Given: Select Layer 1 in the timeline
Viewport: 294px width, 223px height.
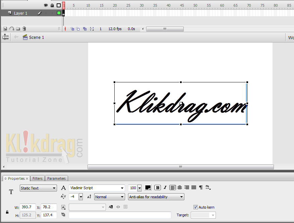Looking at the screenshot, I should 21,13.
